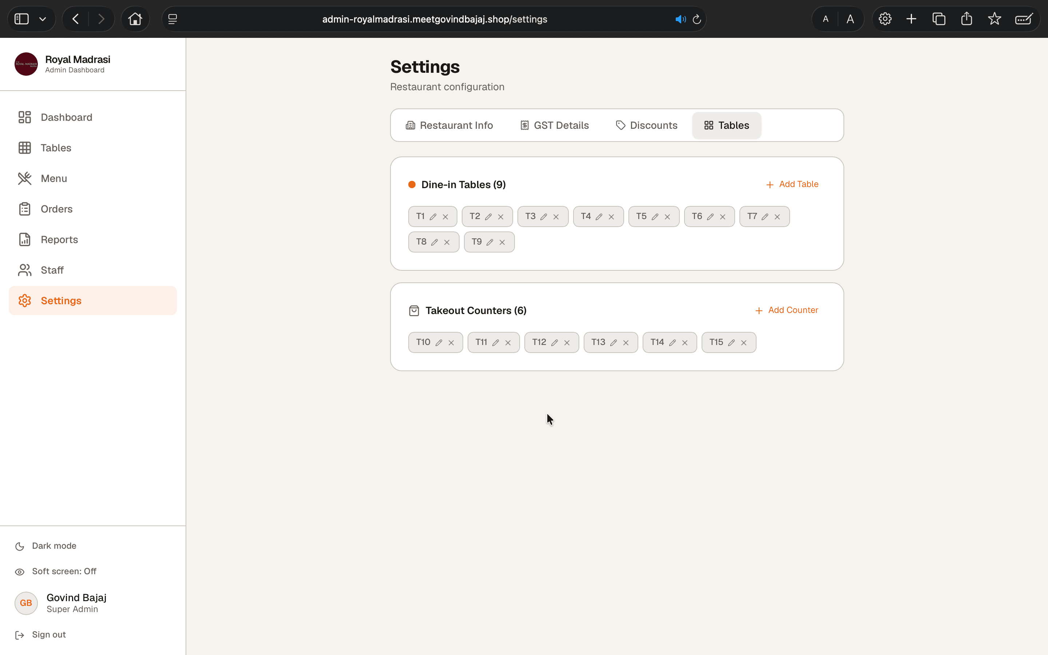Remove table T6 using its X icon
This screenshot has width=1048, height=655.
pyautogui.click(x=723, y=217)
